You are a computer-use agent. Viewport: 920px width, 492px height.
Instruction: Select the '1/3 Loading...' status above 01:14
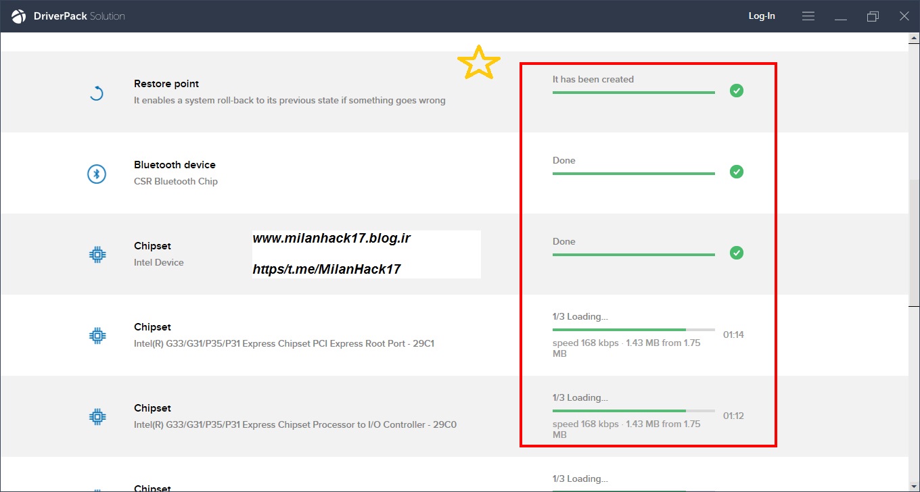pos(580,316)
